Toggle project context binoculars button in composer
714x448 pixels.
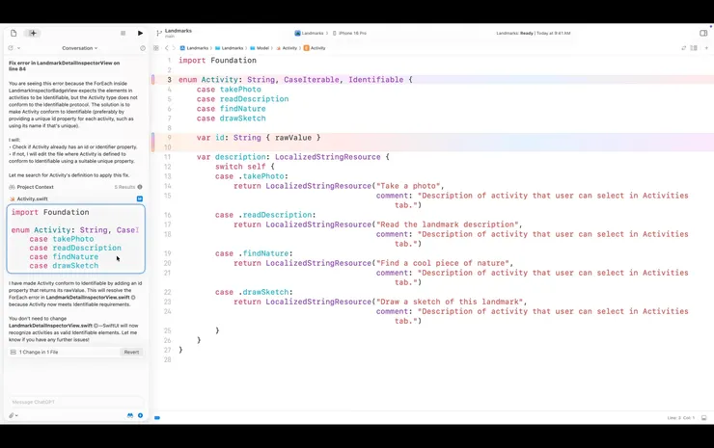[x=130, y=415]
